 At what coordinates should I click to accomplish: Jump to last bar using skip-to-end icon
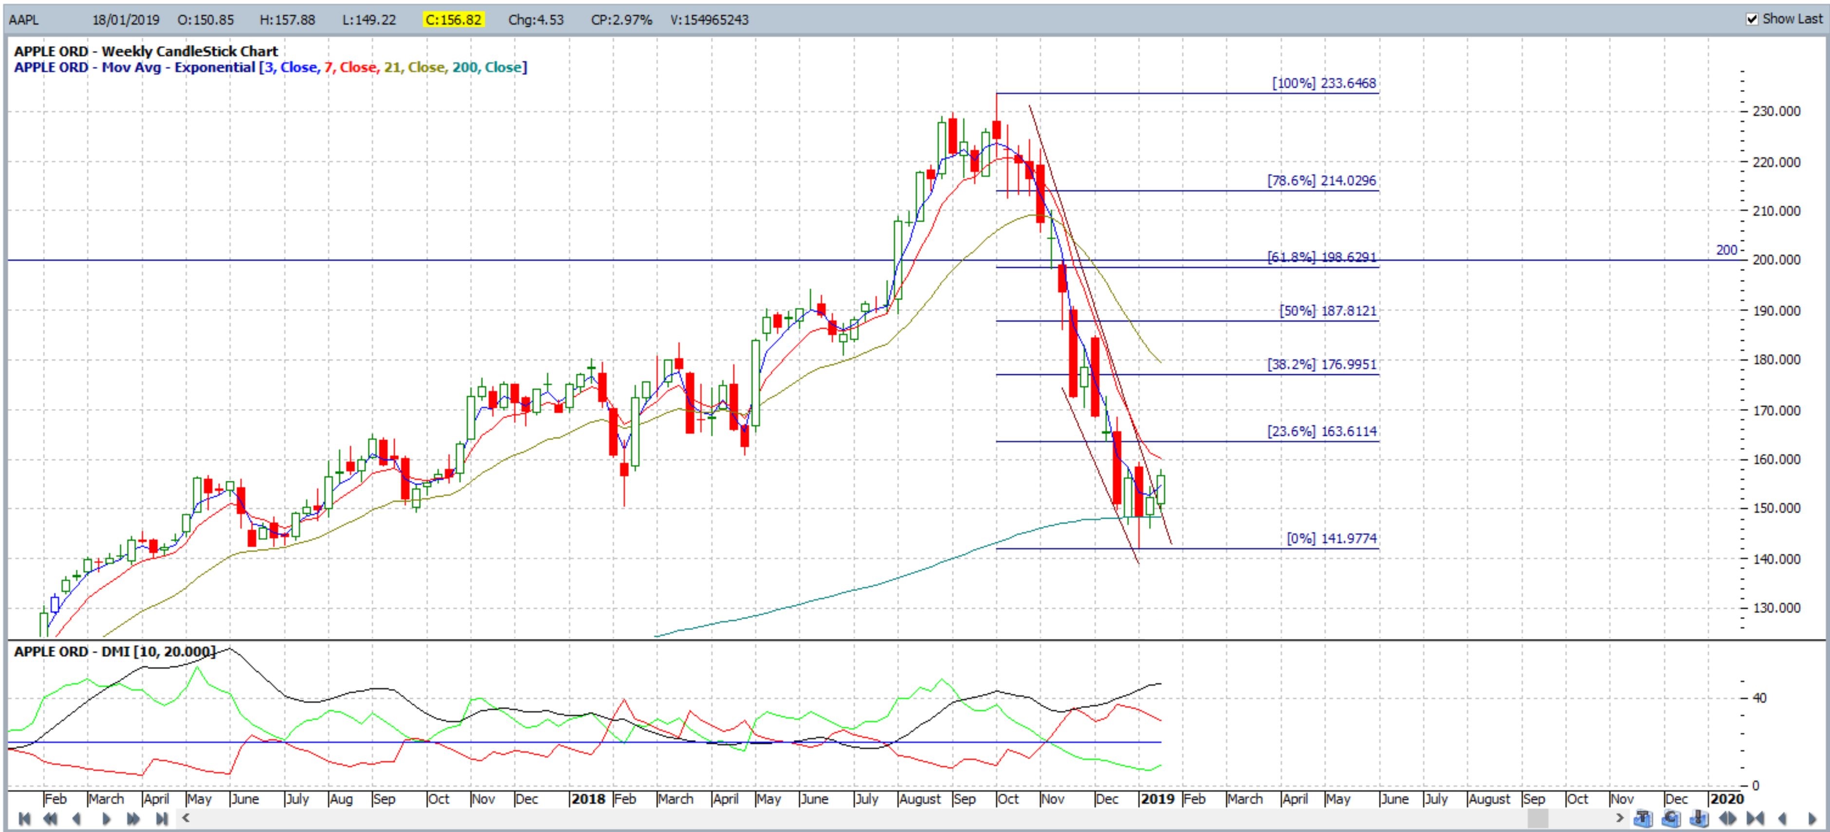[x=161, y=818]
